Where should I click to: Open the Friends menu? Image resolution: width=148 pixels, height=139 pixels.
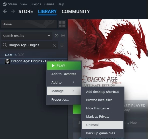(36, 4)
